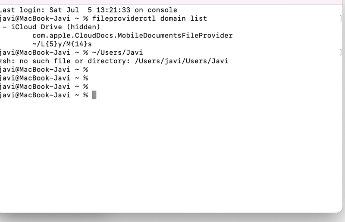Image resolution: width=345 pixels, height=222 pixels.
Task: Click the mark bracket beside the fileproviderctl command
Action: click(341, 18)
